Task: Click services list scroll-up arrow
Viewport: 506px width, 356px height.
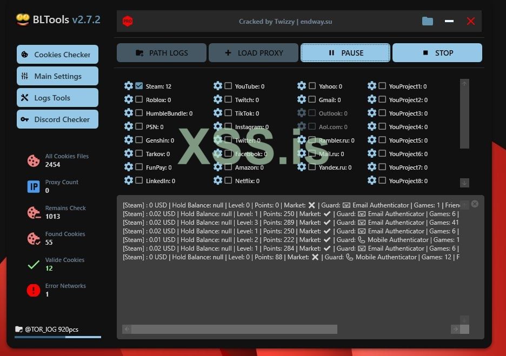Action: pos(464,84)
